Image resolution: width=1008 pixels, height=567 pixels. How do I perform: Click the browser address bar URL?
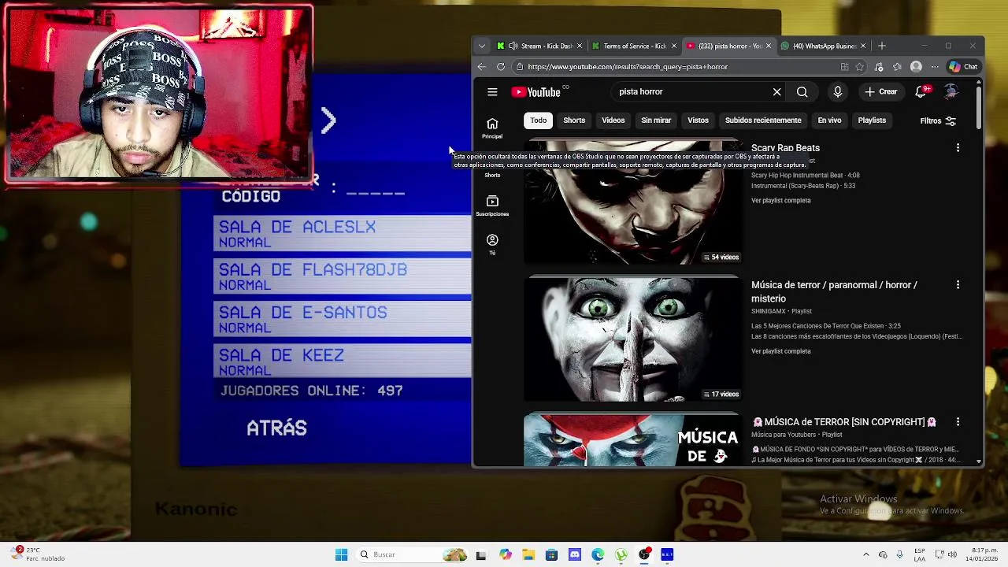coord(628,67)
